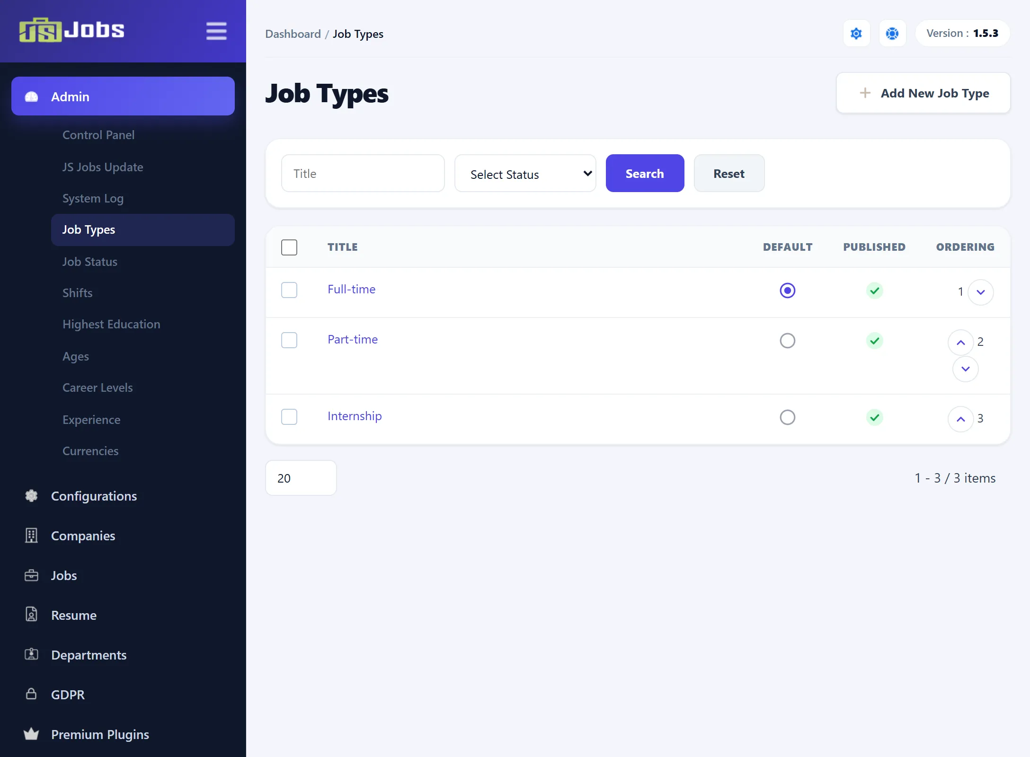1030x757 pixels.
Task: Check the Full-time row checkbox
Action: (x=289, y=290)
